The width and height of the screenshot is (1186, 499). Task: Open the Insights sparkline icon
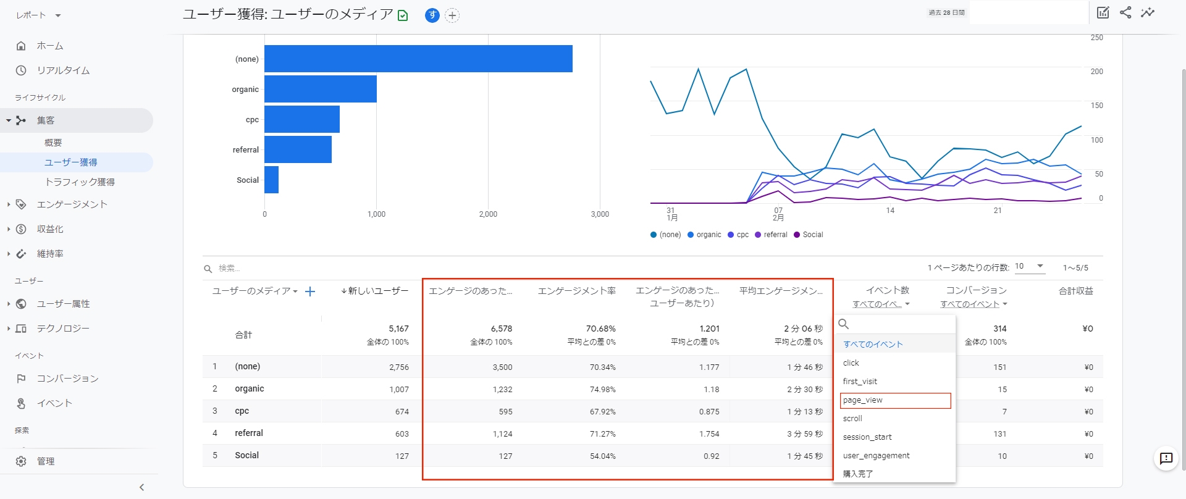(x=1148, y=12)
